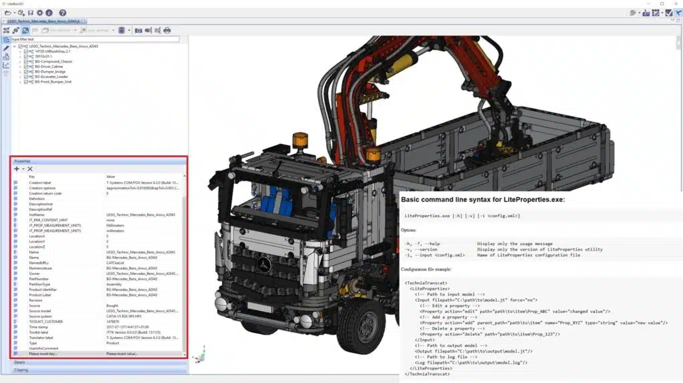Uncheck the LEGO_Technic_Mercedes_Benz_Arocs_42043 root checkbox

point(20,46)
